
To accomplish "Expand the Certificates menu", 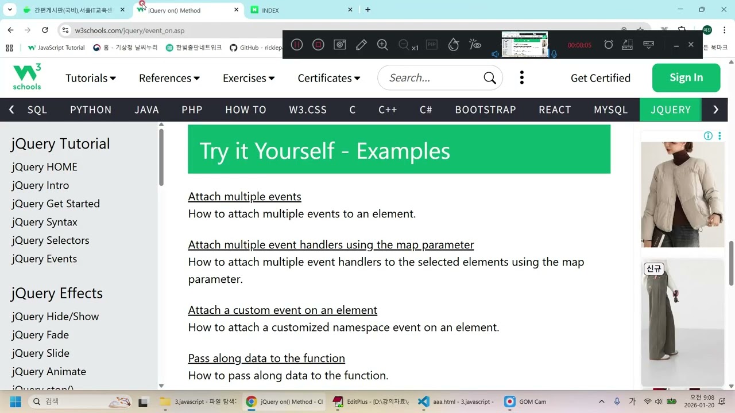I will tap(329, 78).
